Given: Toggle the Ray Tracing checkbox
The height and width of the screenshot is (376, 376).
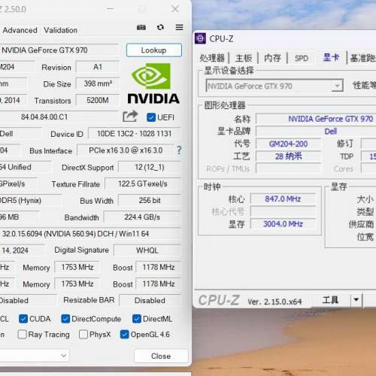Looking at the screenshot, I should pos(22,335).
